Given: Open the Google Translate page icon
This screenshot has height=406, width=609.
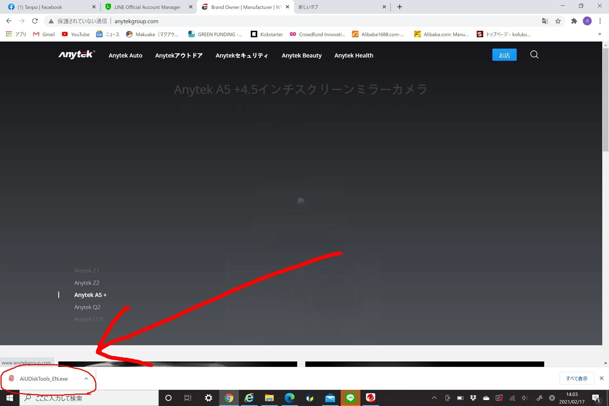Looking at the screenshot, I should pyautogui.click(x=545, y=21).
